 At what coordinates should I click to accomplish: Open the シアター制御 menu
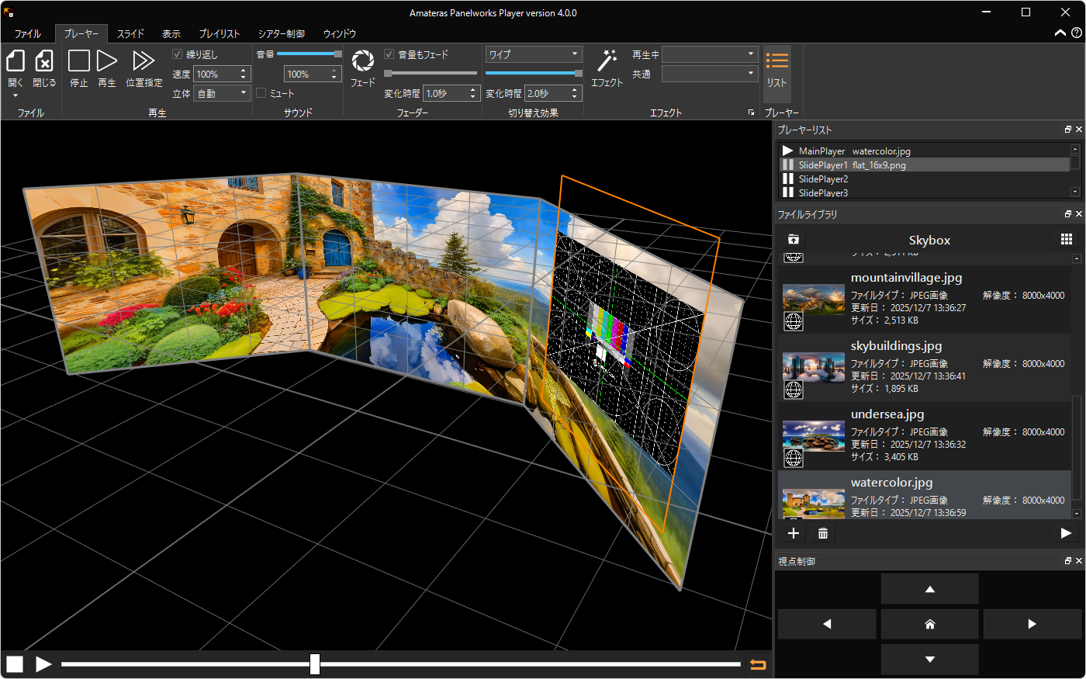click(283, 33)
